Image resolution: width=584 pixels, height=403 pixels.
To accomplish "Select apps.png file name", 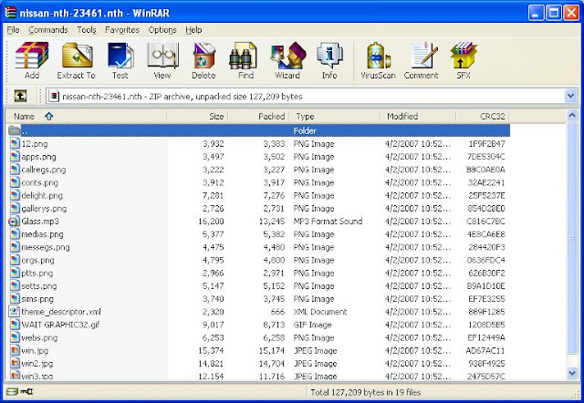I will (x=38, y=157).
